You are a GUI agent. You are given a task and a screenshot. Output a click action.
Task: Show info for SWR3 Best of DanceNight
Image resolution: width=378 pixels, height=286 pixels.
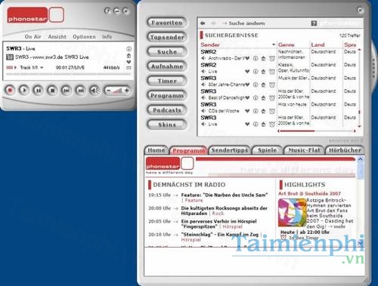pos(256,97)
